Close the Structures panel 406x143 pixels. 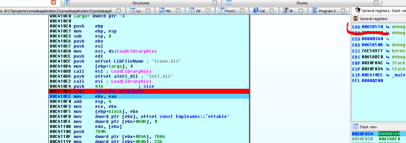215,3
